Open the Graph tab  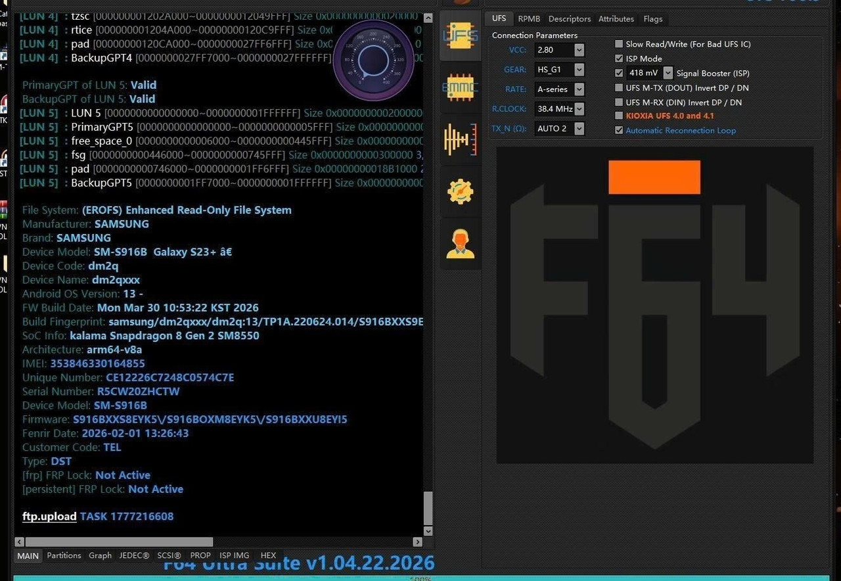[x=101, y=555]
